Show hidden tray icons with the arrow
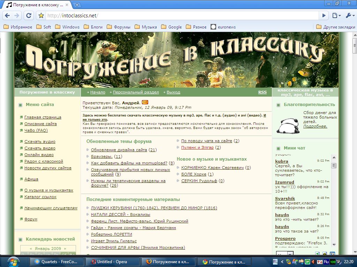The width and height of the screenshot is (357, 267). point(282,262)
